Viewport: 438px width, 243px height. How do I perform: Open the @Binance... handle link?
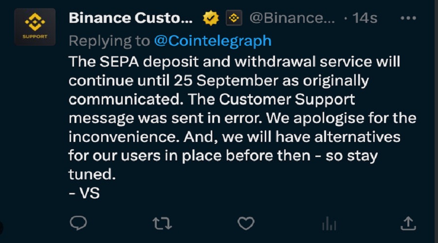point(292,18)
